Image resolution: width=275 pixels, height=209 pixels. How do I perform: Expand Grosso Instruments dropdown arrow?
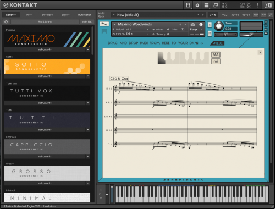click(x=88, y=183)
